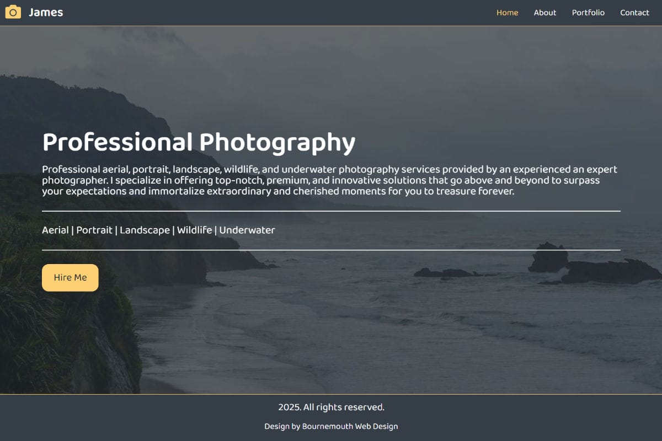Click the 2025 All rights reserved text
Screen dimensions: 662x441
[x=330, y=407]
